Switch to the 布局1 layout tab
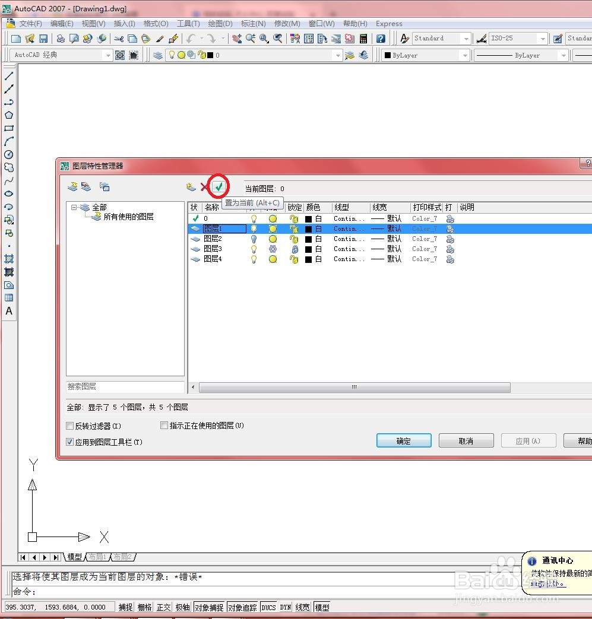This screenshot has width=592, height=619. (x=97, y=557)
